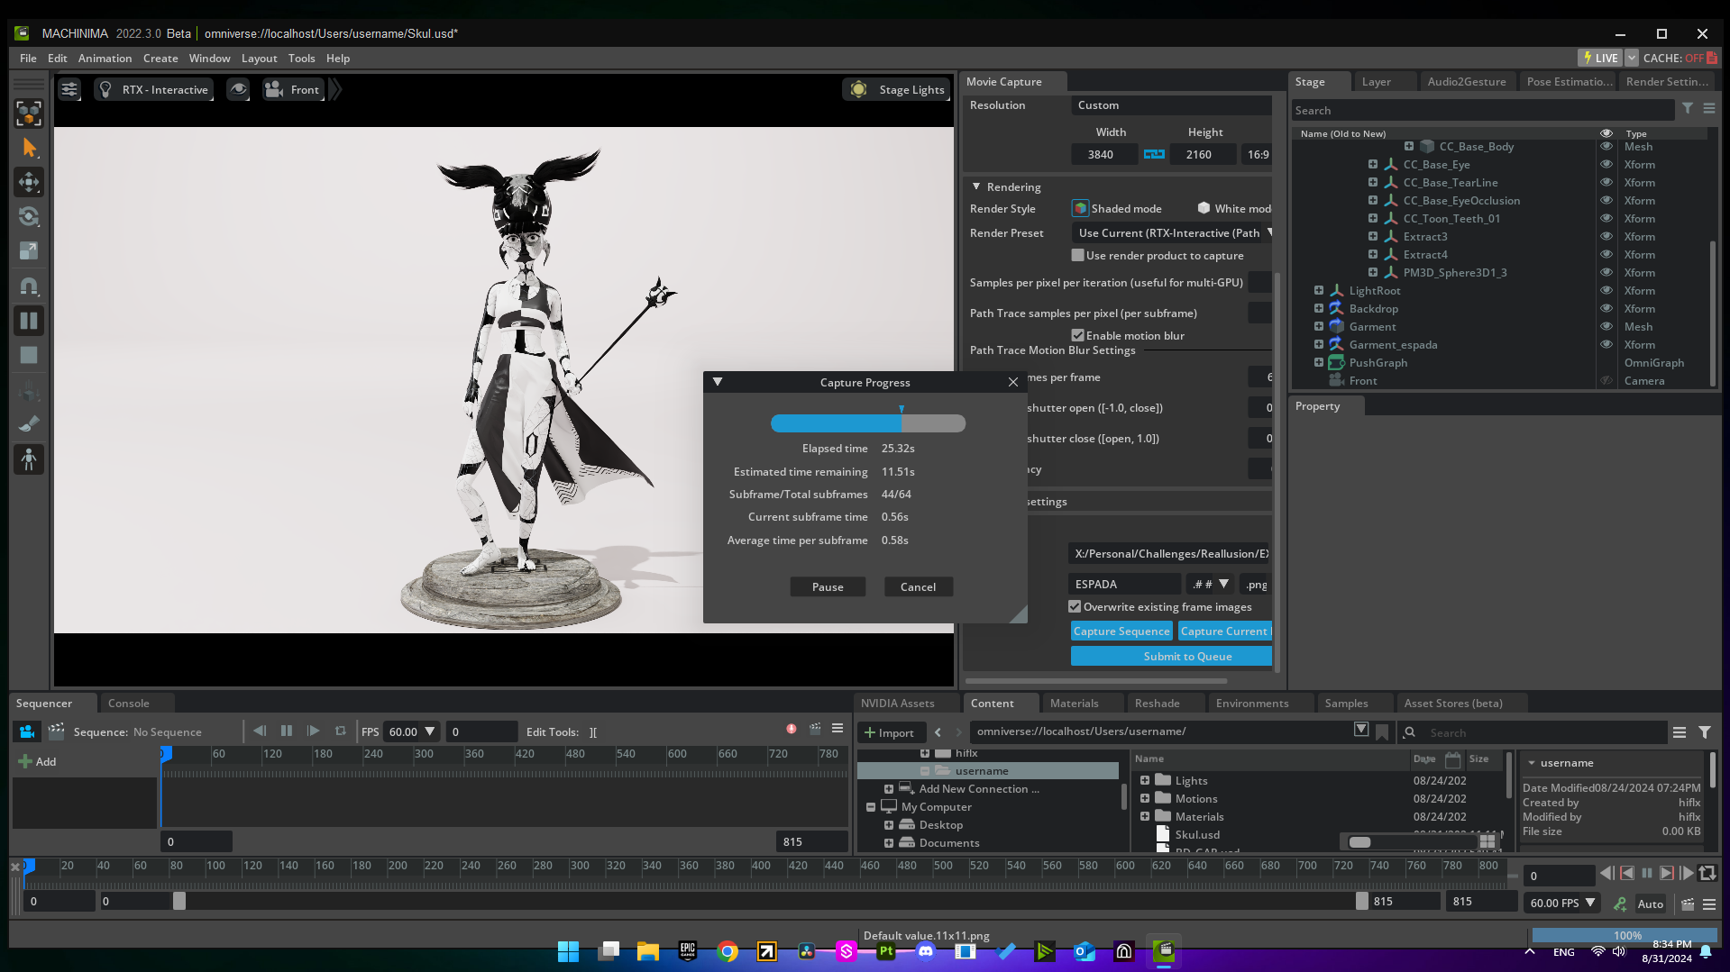This screenshot has width=1730, height=972.
Task: Click the resolution aspect link icon
Action: [1154, 154]
